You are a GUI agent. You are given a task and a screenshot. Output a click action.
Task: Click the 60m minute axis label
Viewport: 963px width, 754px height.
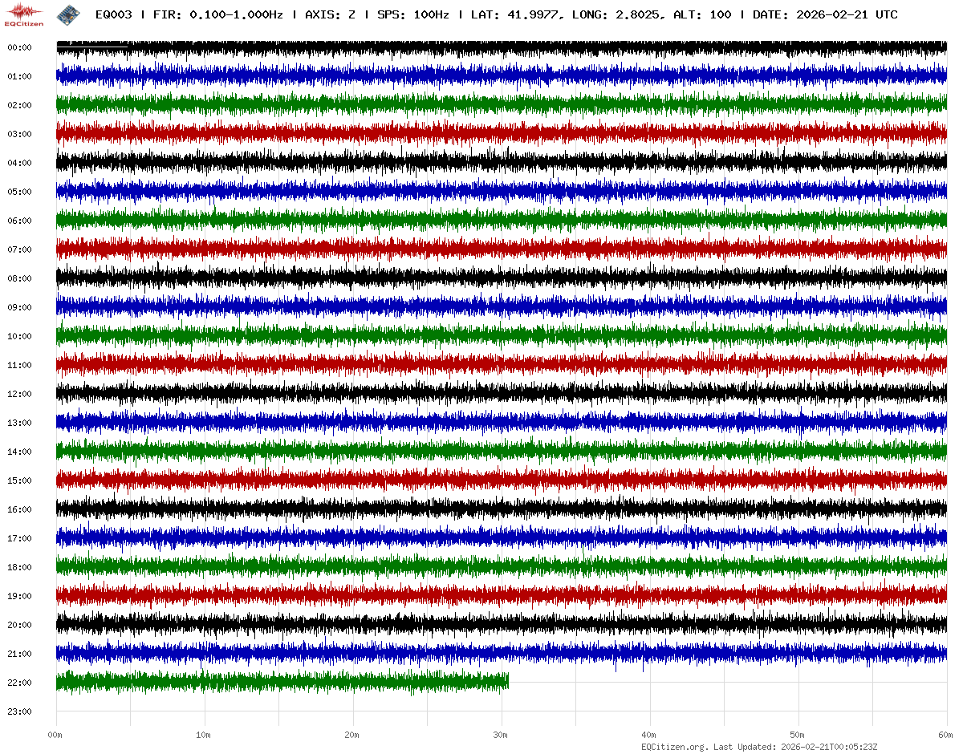[x=945, y=735]
